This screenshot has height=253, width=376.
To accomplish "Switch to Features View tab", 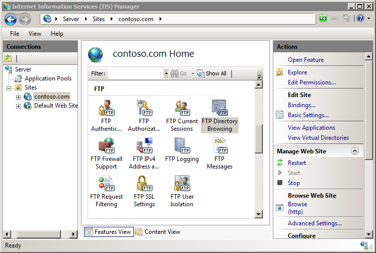I will [x=109, y=232].
